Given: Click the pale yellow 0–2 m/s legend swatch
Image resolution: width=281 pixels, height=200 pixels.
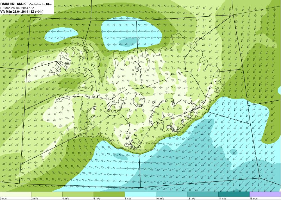Looking at the screenshot, I should click(15, 194).
